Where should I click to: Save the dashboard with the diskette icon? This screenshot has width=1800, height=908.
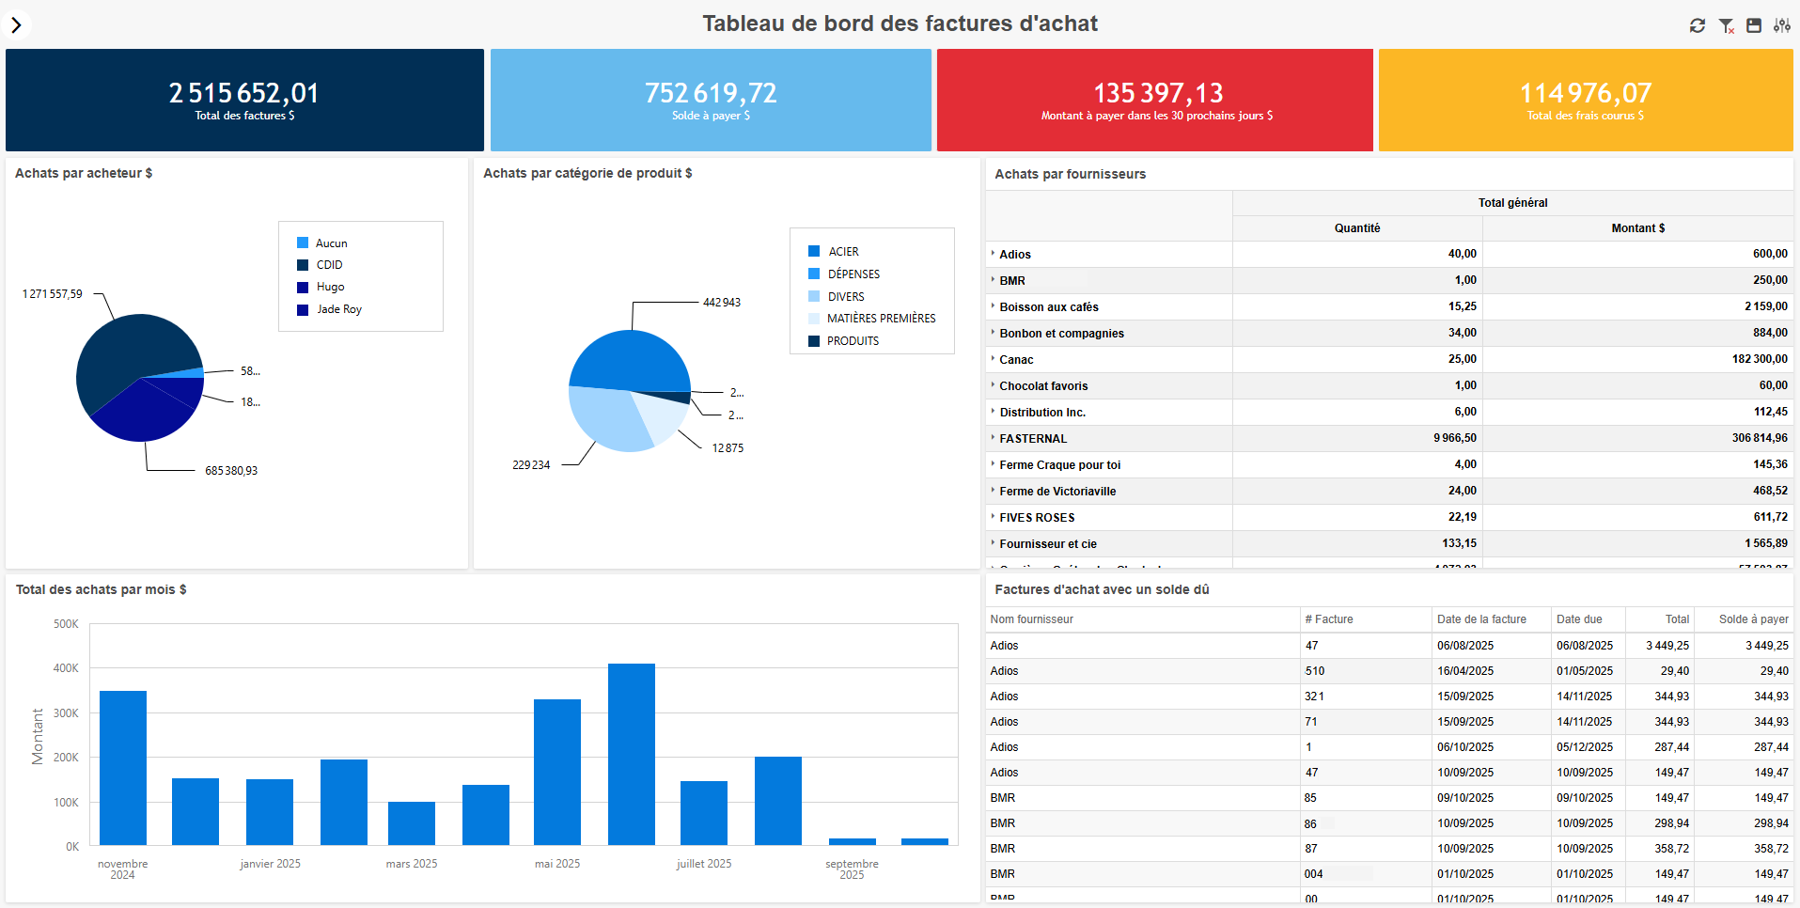tap(1754, 25)
